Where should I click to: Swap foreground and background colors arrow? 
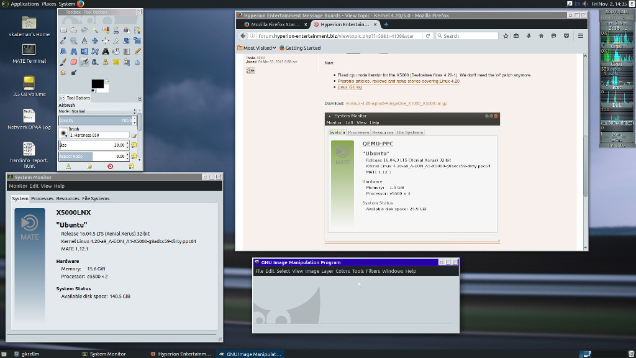point(107,81)
